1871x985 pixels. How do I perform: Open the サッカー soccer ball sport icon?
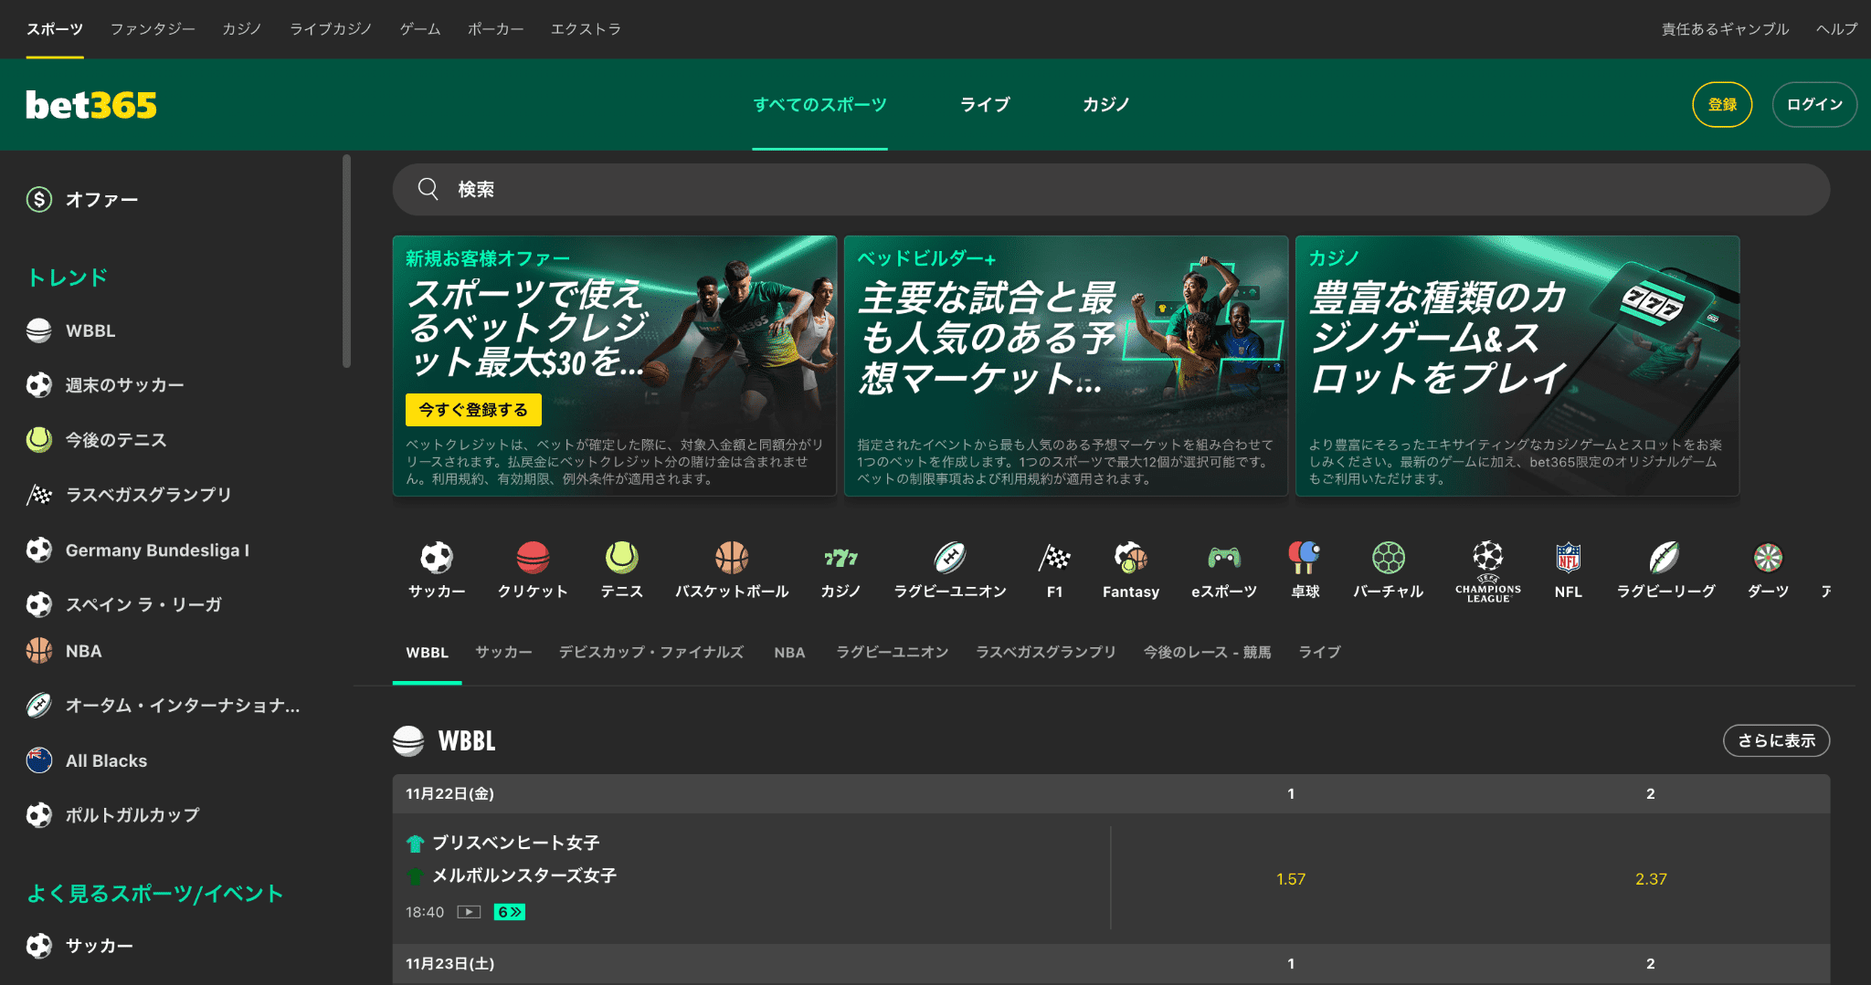click(437, 557)
